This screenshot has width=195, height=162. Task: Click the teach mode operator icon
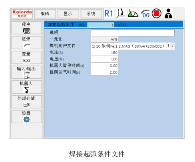click(168, 13)
